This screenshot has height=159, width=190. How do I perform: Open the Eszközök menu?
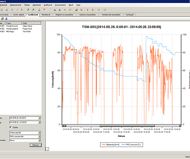(3, 5)
